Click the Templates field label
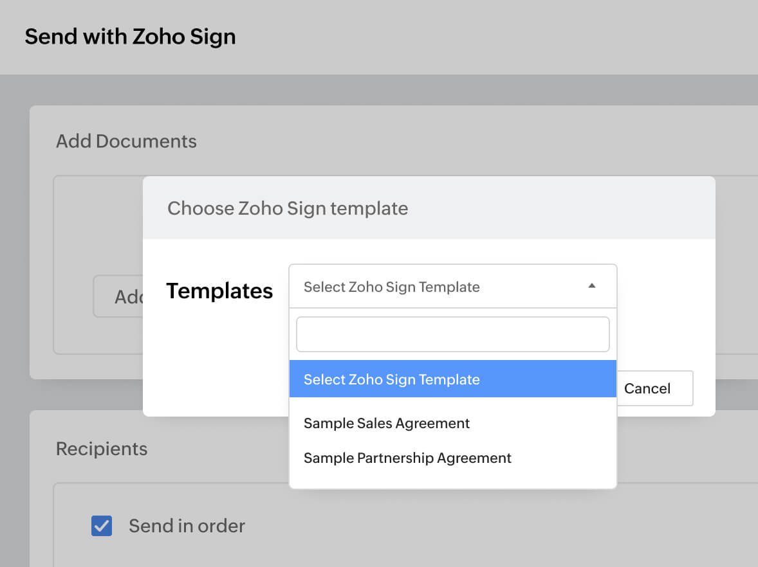 [x=219, y=291]
